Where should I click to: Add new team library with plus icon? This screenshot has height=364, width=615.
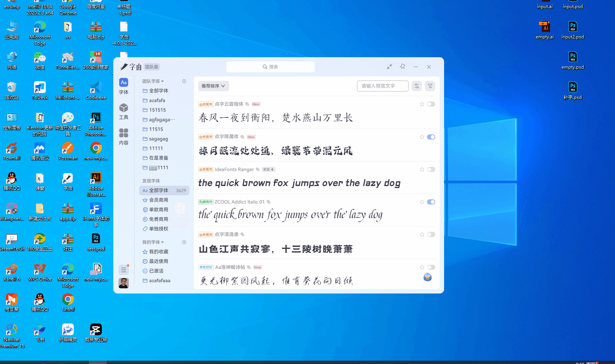tap(184, 81)
